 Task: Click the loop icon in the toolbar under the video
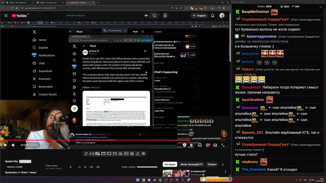pyautogui.click(x=86, y=154)
